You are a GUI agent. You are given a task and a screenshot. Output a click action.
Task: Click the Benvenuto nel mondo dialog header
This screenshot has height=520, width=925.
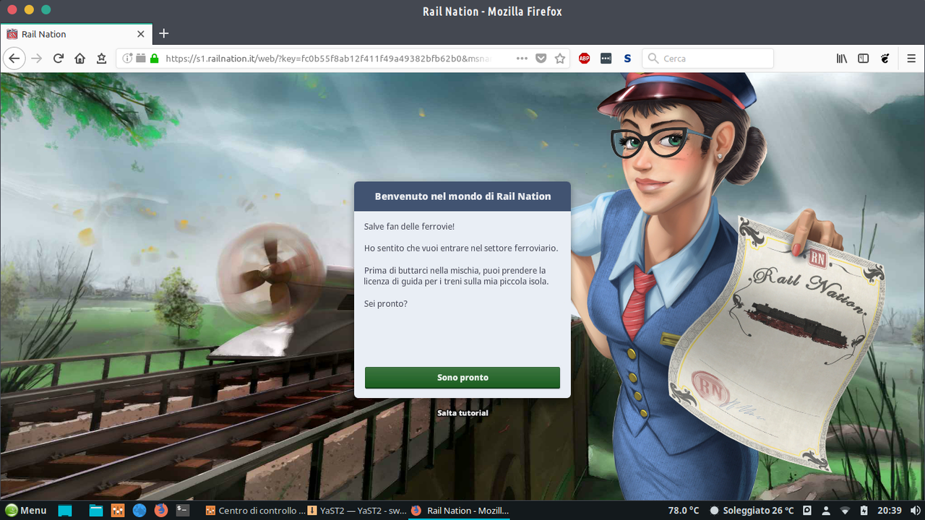(x=462, y=196)
